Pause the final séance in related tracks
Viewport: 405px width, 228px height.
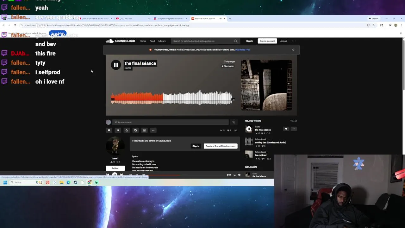[249, 129]
